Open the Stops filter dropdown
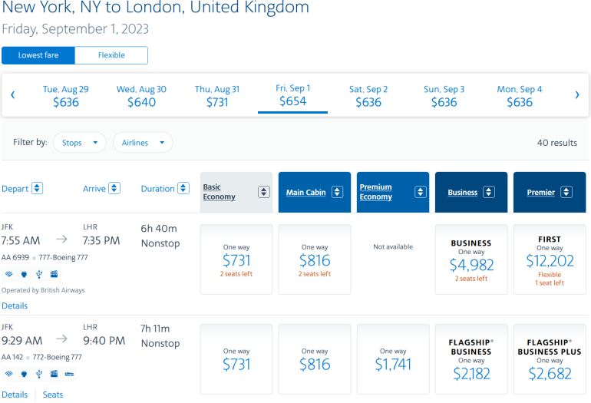 click(80, 143)
